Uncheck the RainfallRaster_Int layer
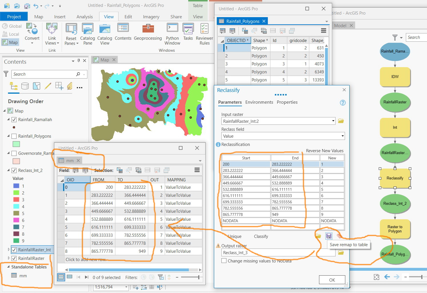427x293 pixels. click(14, 250)
